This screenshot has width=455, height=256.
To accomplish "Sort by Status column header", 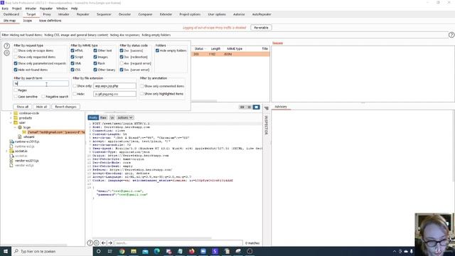I will [x=199, y=49].
